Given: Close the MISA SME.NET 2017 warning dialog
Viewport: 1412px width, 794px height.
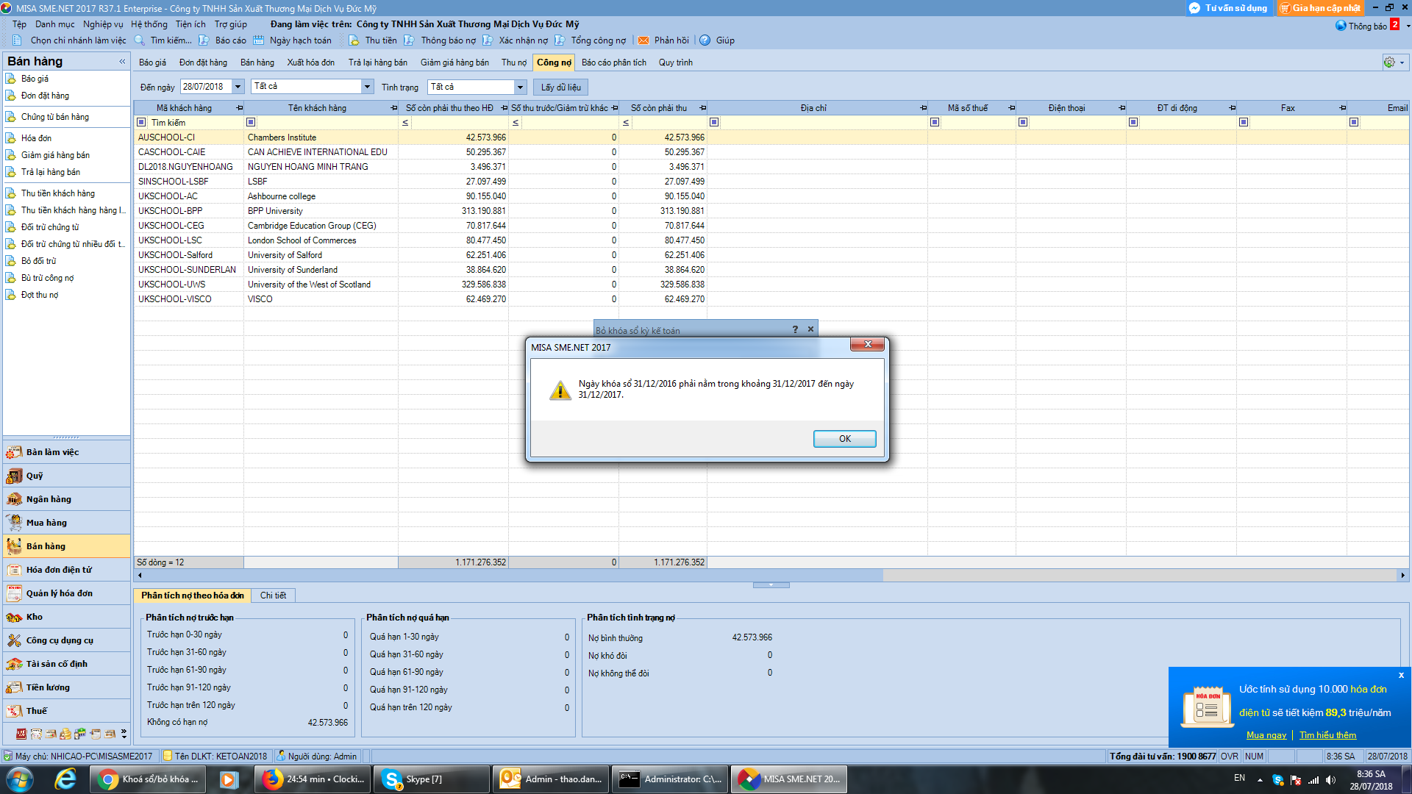Looking at the screenshot, I should 868,345.
